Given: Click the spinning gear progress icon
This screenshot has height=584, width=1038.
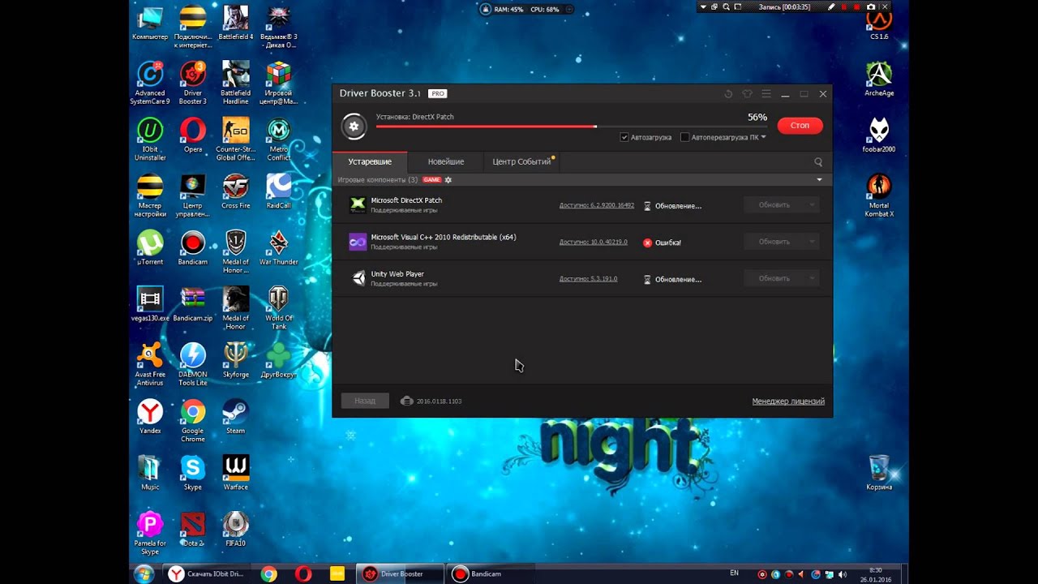Looking at the screenshot, I should click(354, 126).
